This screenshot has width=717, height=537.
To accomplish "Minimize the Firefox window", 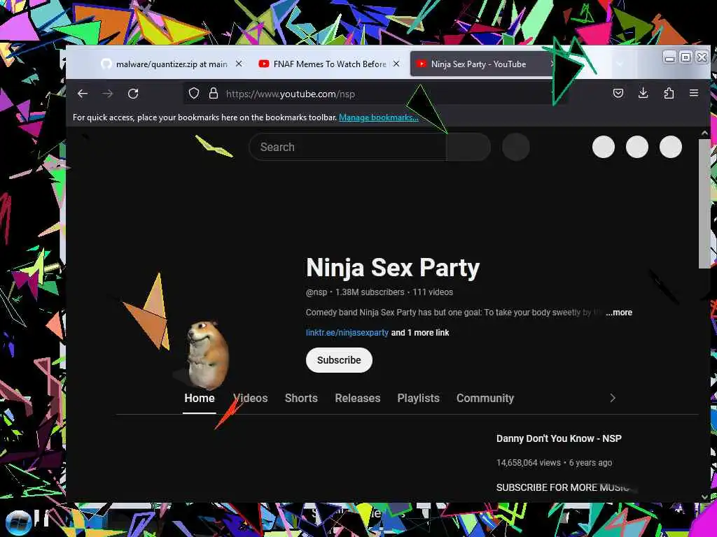I will click(x=669, y=57).
